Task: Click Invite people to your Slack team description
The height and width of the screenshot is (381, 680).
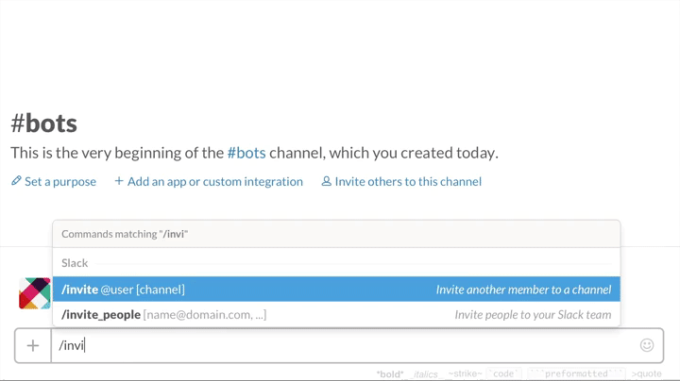Action: (533, 315)
